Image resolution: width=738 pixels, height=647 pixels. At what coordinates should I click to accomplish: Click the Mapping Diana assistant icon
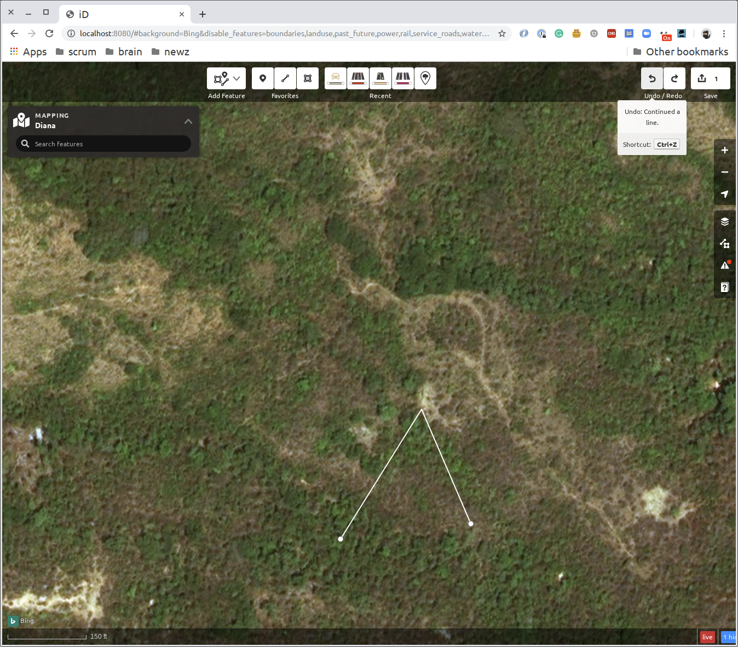21,120
